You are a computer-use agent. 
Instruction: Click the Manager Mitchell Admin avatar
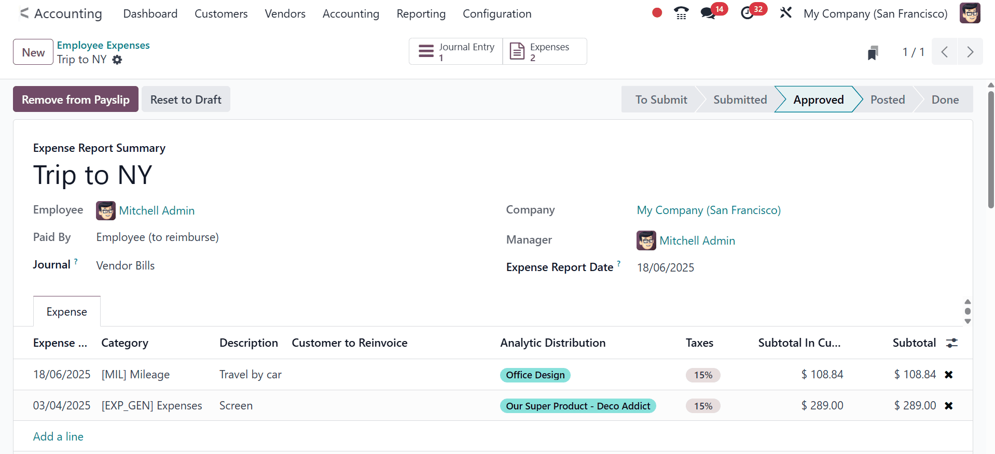(646, 240)
